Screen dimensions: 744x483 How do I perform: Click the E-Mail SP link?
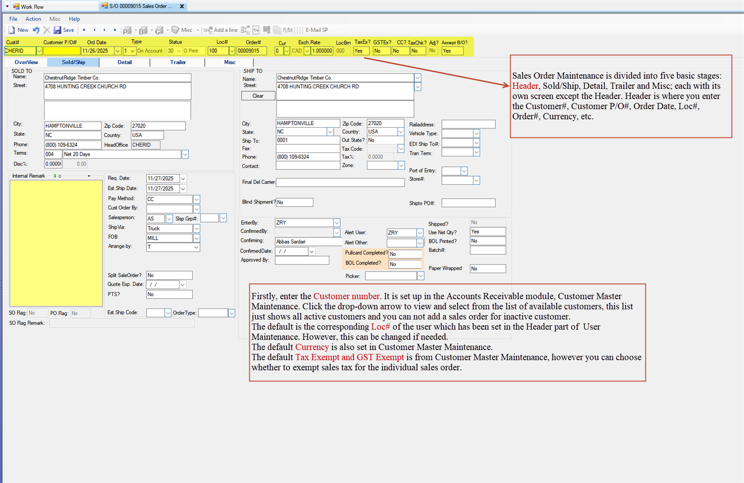(317, 30)
